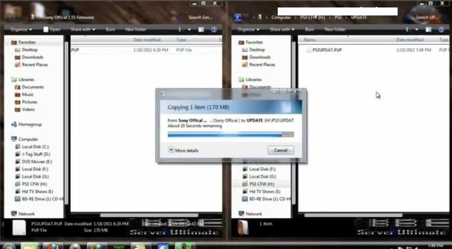The width and height of the screenshot is (452, 249).
Task: Click New folder in the right window toolbar
Action: tap(335, 29)
